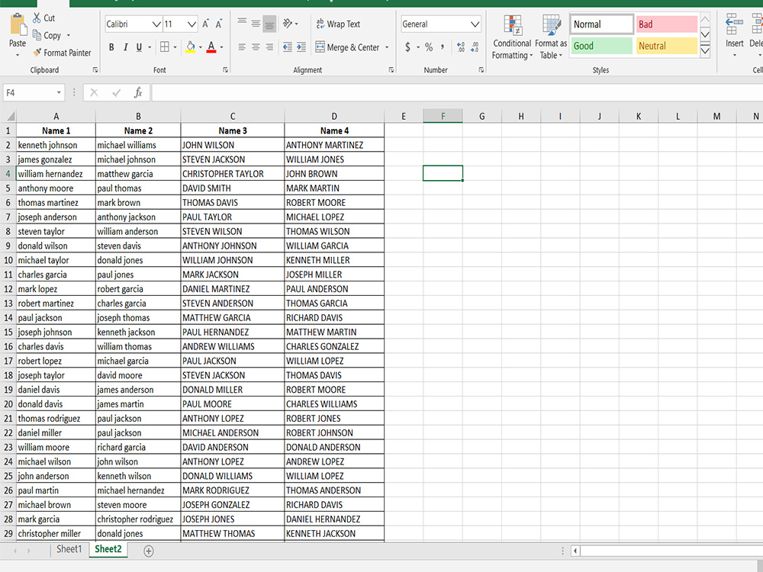Increase decimal places
The image size is (763, 572).
(x=461, y=47)
